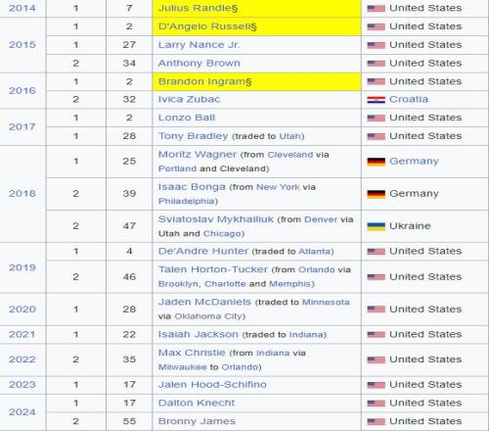Click Germany flag in Isaac Bonga row

pos(377,194)
